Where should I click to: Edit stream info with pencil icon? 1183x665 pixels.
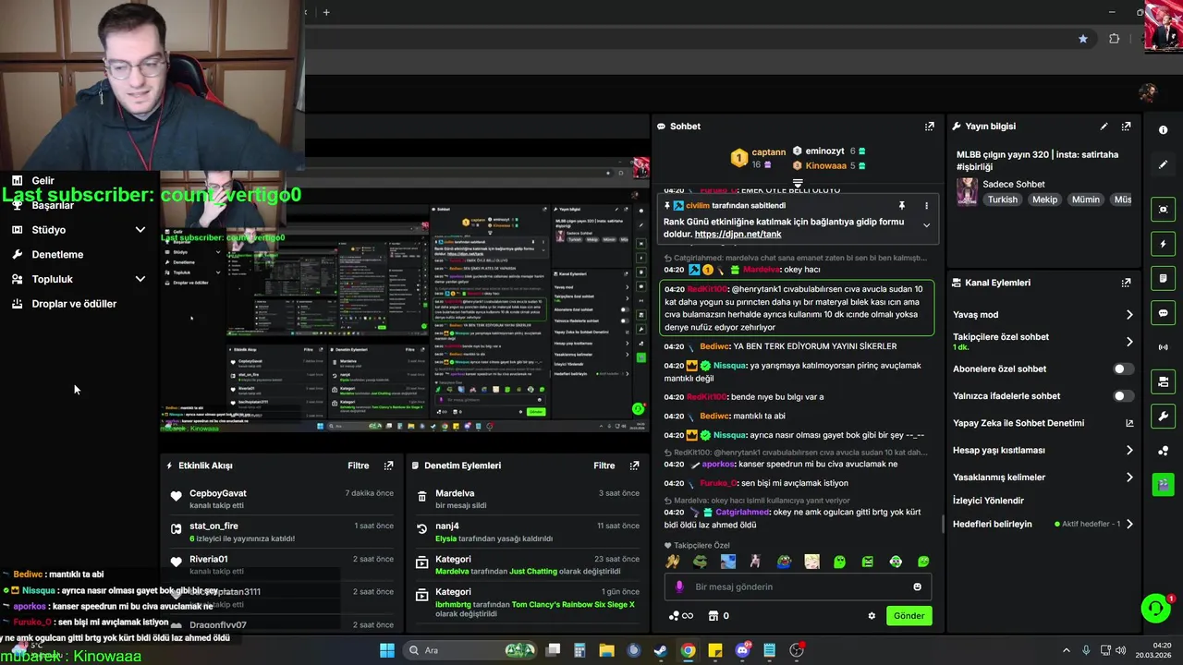[1104, 127]
